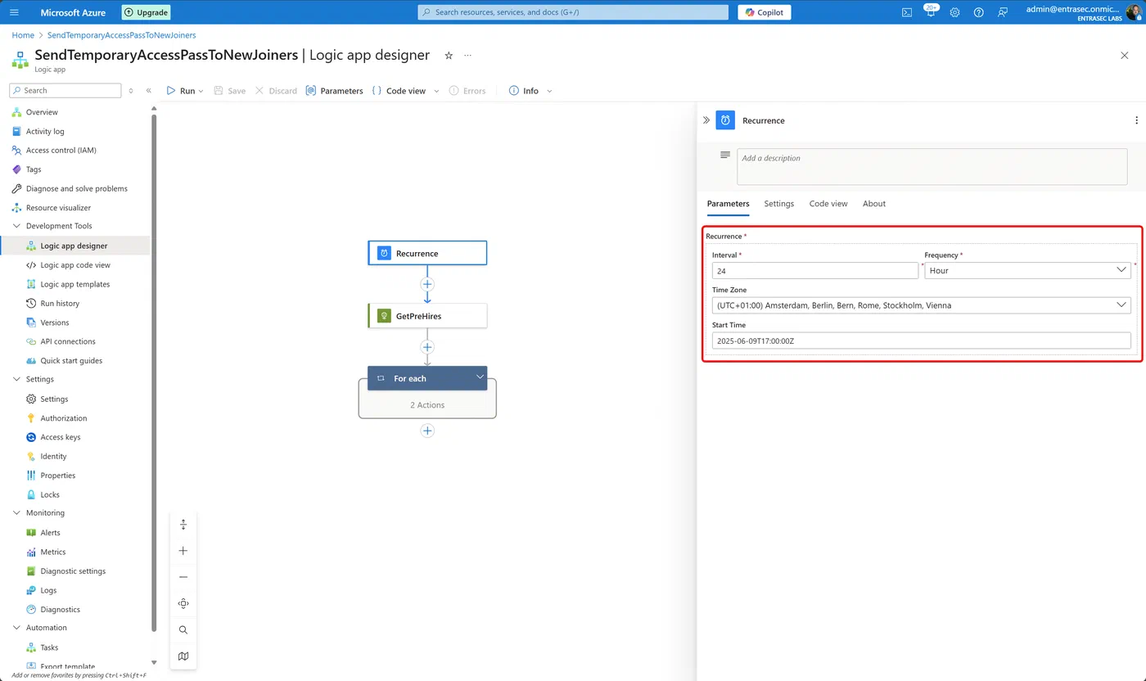Viewport: 1146px width, 681px height.
Task: Collapse the For each action chevron
Action: click(480, 377)
